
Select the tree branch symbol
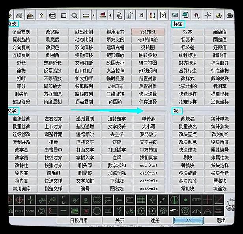tap(119, 211)
